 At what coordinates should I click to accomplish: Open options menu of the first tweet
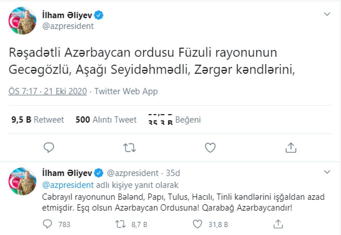click(327, 13)
